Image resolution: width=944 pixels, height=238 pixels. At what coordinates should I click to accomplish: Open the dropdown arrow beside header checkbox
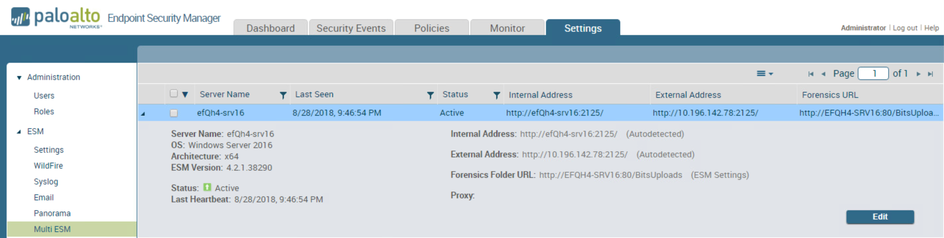[185, 95]
